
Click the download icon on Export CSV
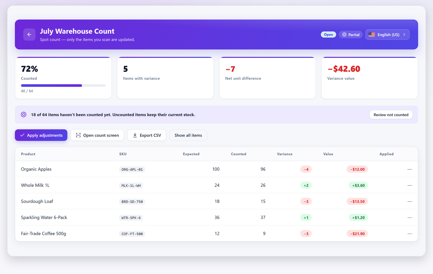point(135,135)
